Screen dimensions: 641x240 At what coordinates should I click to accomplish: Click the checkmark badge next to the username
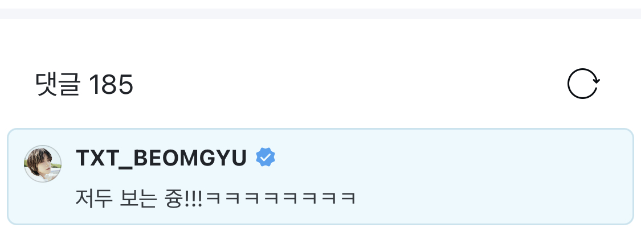pos(266,158)
